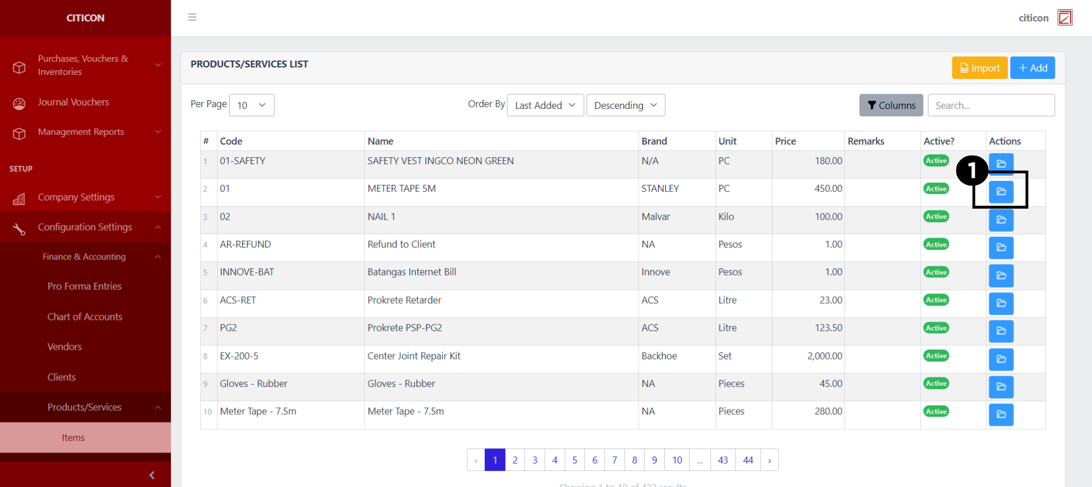
Task: Go to page 3 in pagination
Action: click(x=534, y=460)
